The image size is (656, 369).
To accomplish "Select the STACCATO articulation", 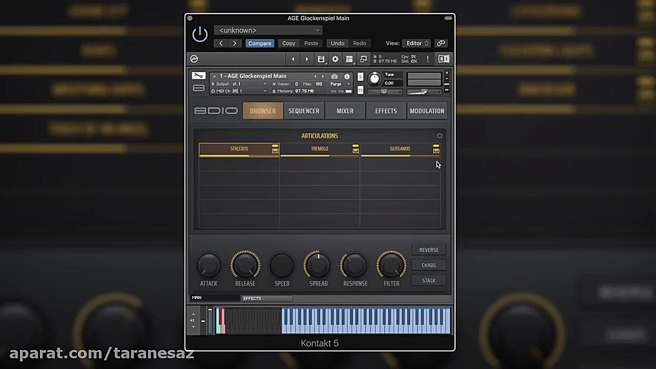I will pos(239,149).
